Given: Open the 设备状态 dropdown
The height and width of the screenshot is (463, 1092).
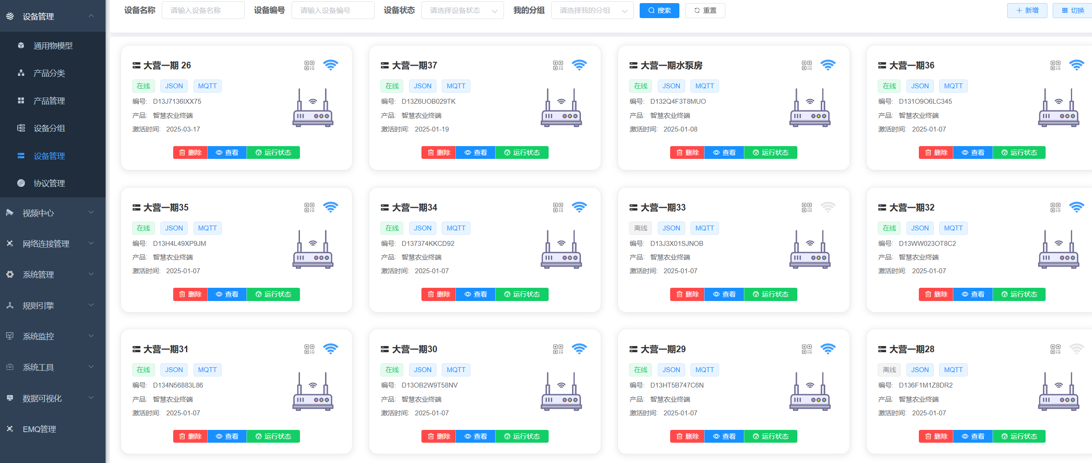Looking at the screenshot, I should (x=462, y=10).
